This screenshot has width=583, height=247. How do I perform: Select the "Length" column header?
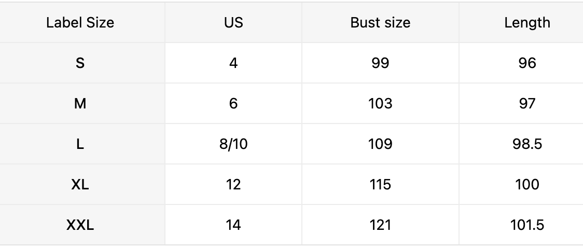(527, 23)
